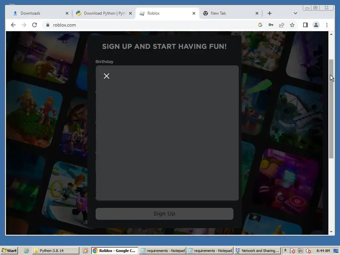Close the Downloads tab
Screen dimensions: 340x255
click(x=67, y=13)
